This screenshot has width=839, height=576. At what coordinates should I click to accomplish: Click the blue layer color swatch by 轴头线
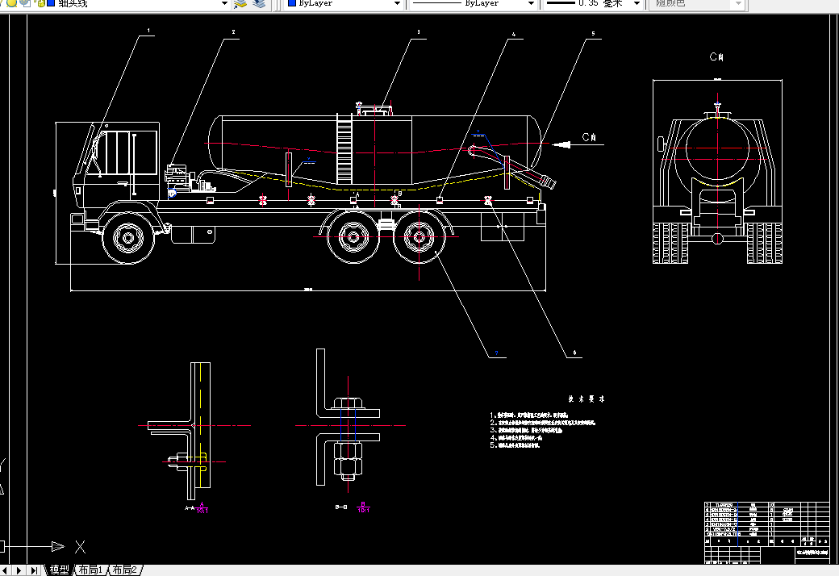click(51, 3)
